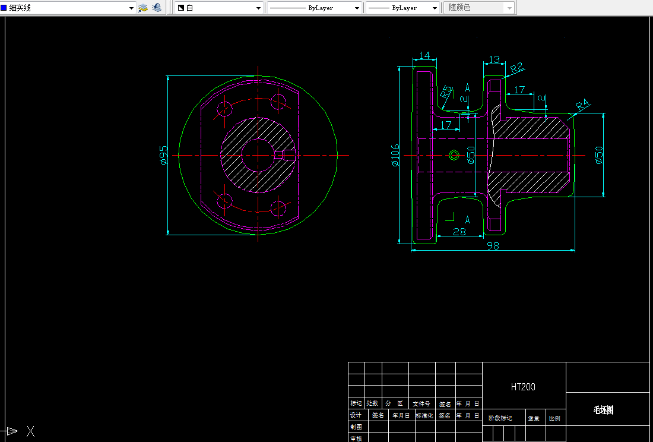Select the ø106 dimension text
Screen dimensions: 653x442
(x=395, y=155)
